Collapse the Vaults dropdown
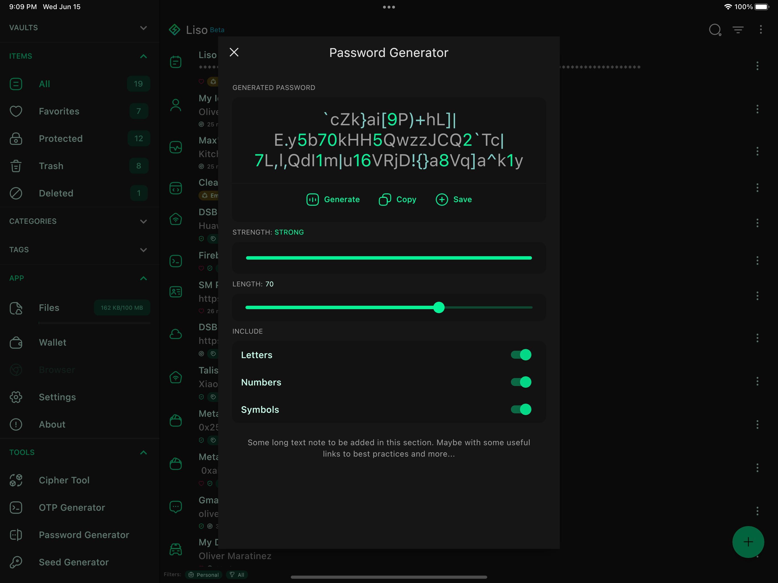The width and height of the screenshot is (778, 583). (x=143, y=28)
